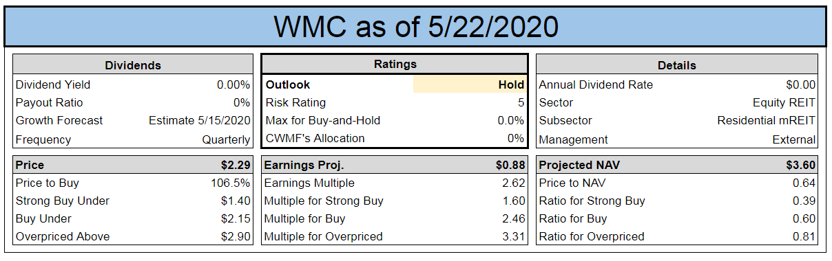Click the Price to NAV 0.64 value
832x261 pixels.
click(x=804, y=183)
